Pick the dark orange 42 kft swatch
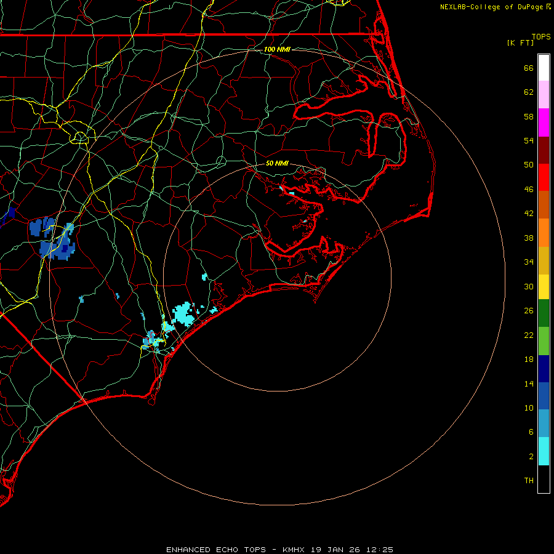 544,204
